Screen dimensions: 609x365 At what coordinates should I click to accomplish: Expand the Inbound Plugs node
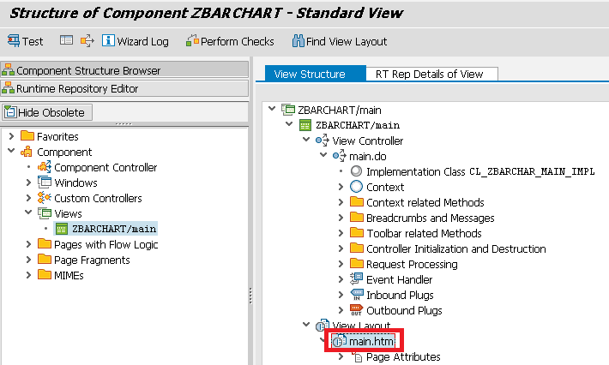(x=341, y=295)
